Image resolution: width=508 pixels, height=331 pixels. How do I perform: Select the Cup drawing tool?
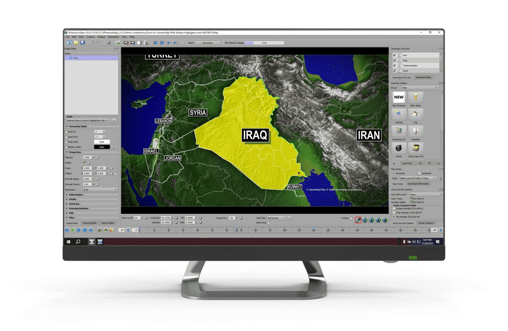click(416, 114)
